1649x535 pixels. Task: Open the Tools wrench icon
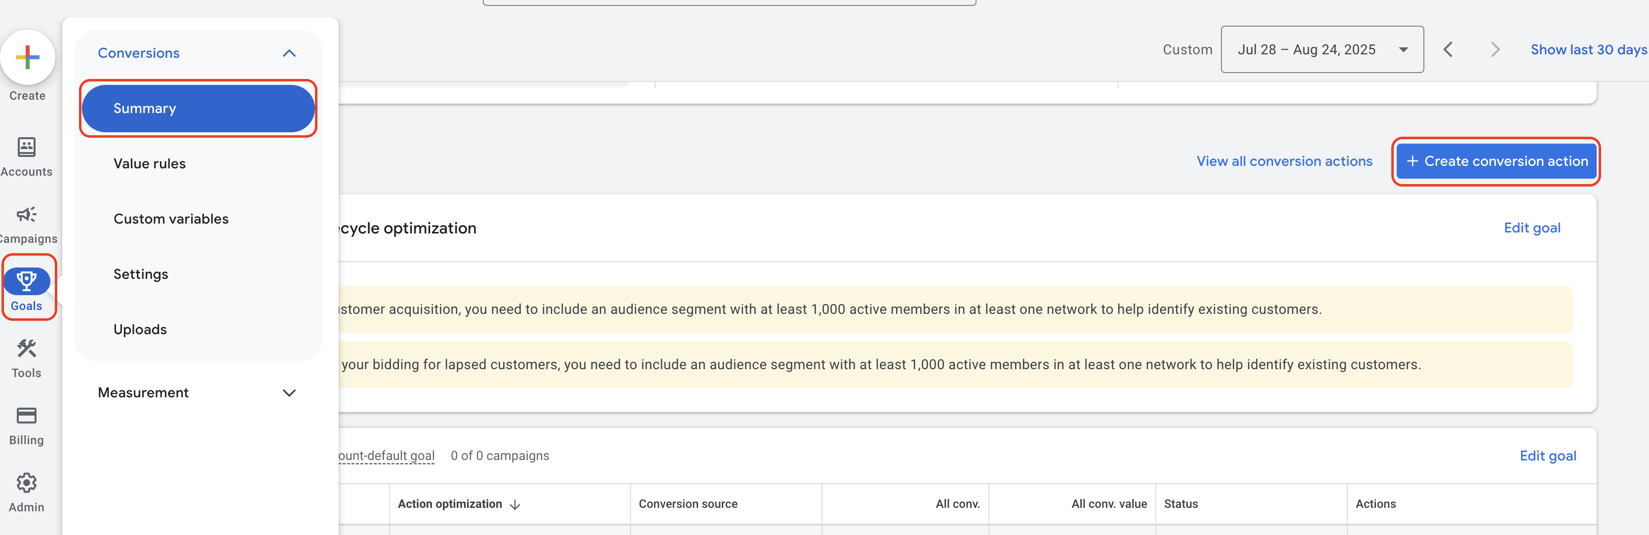26,349
